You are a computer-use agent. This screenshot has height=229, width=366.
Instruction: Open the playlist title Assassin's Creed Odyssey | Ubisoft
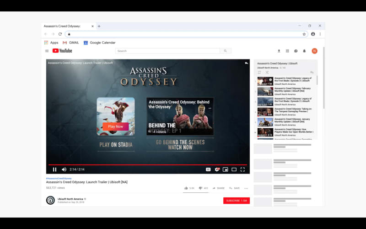[x=277, y=63]
